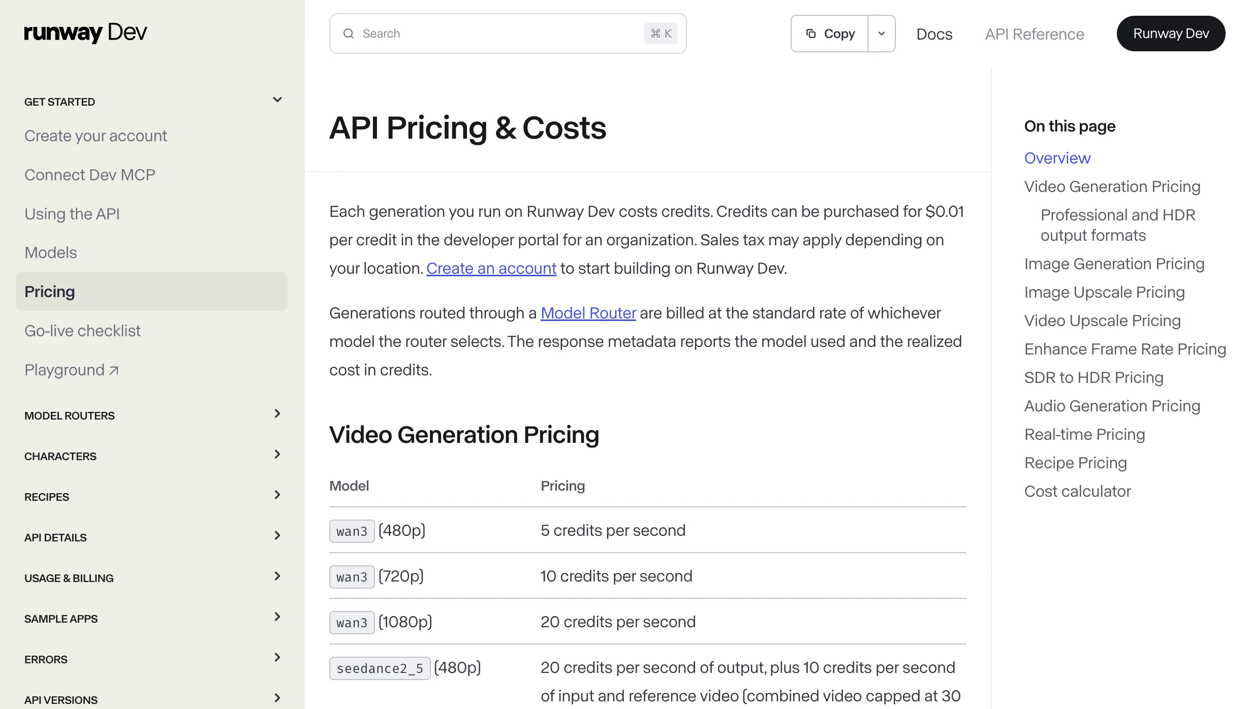The width and height of the screenshot is (1250, 709).
Task: Jump to Video Upscale Pricing
Action: click(1103, 320)
